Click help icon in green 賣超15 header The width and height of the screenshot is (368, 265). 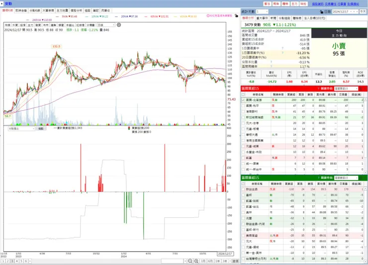(x=318, y=177)
